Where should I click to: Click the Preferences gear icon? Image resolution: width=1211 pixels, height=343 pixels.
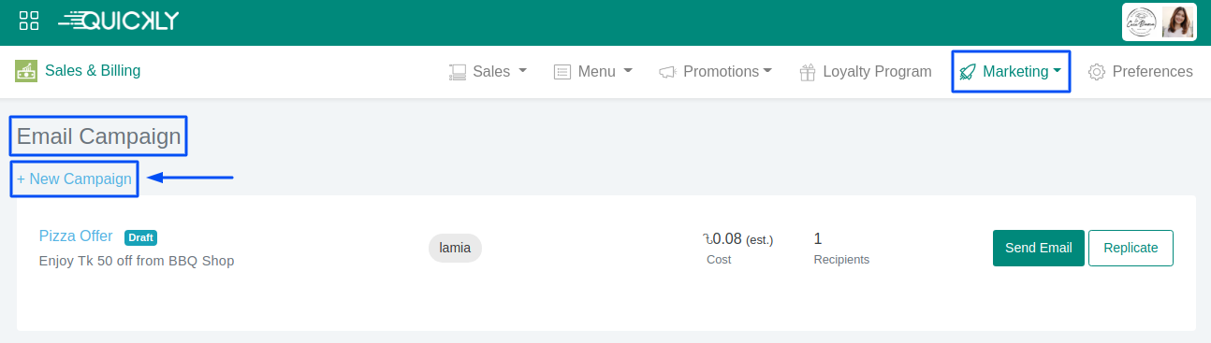click(x=1097, y=72)
